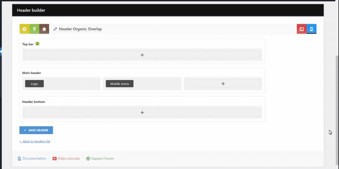The height and width of the screenshot is (169, 339).
Task: Click the Top bar label
Action: (28, 44)
